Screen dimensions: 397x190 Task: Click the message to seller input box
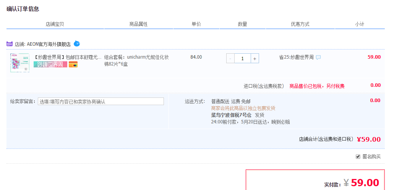101,101
